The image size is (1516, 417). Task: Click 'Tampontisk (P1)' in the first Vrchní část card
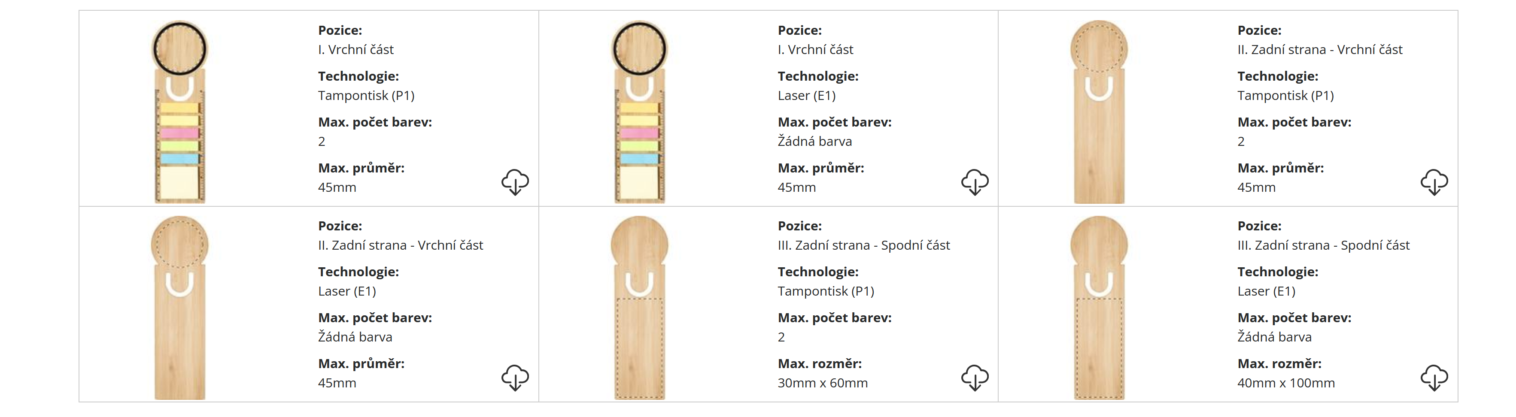[366, 95]
